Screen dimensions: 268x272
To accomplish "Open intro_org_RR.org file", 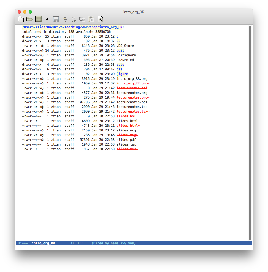I will point(132,79).
